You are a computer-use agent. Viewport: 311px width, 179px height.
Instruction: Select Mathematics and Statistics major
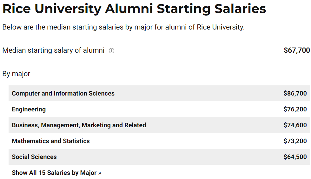51,141
